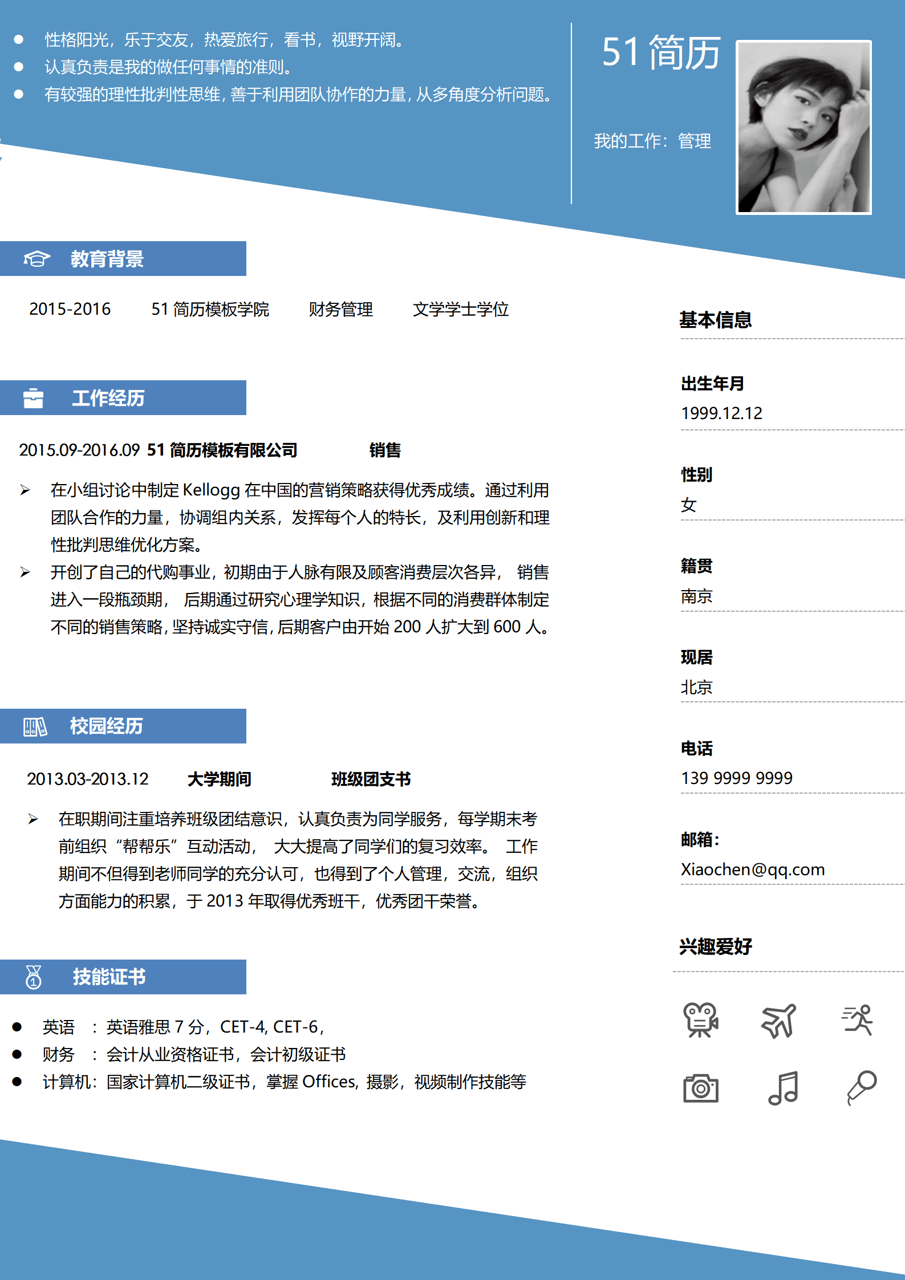
Task: Click the 性别 label
Action: click(x=696, y=474)
